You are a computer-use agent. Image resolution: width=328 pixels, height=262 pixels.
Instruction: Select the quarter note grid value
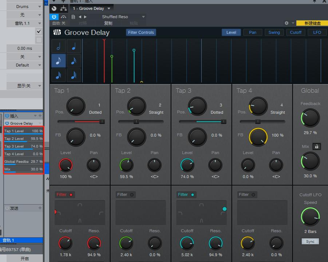(74, 46)
